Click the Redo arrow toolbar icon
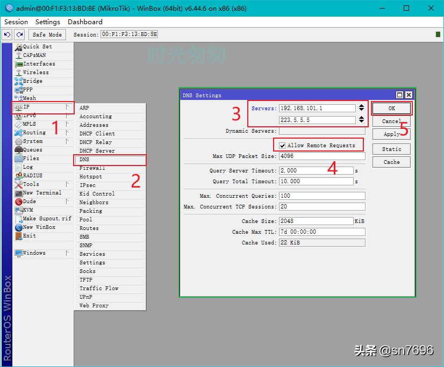This screenshot has width=444, height=367. [19, 34]
